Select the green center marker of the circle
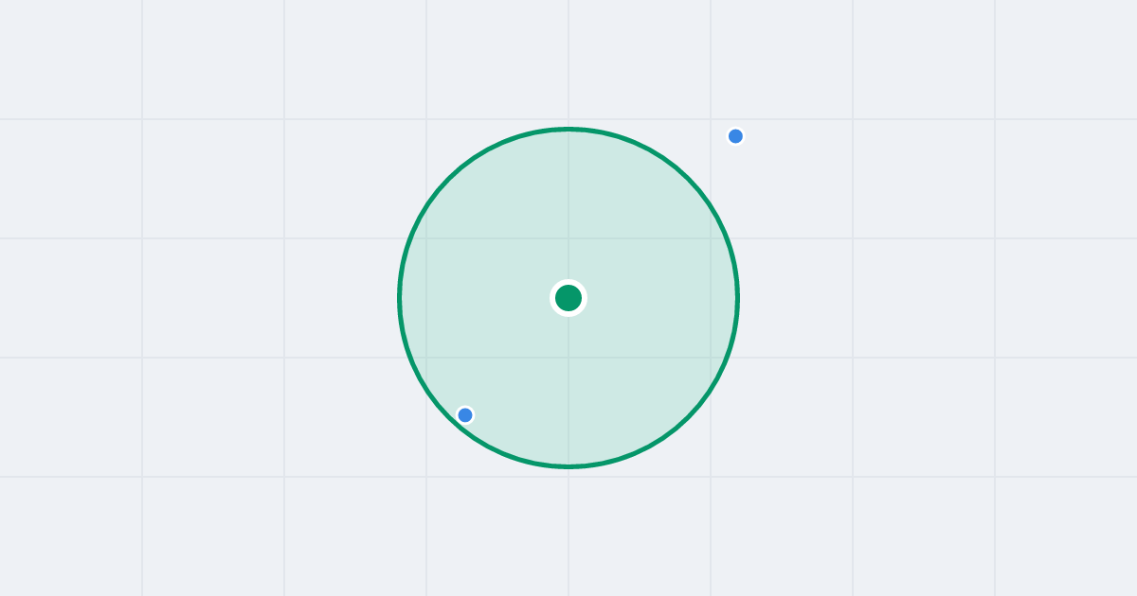The image size is (1137, 596). pyautogui.click(x=568, y=298)
